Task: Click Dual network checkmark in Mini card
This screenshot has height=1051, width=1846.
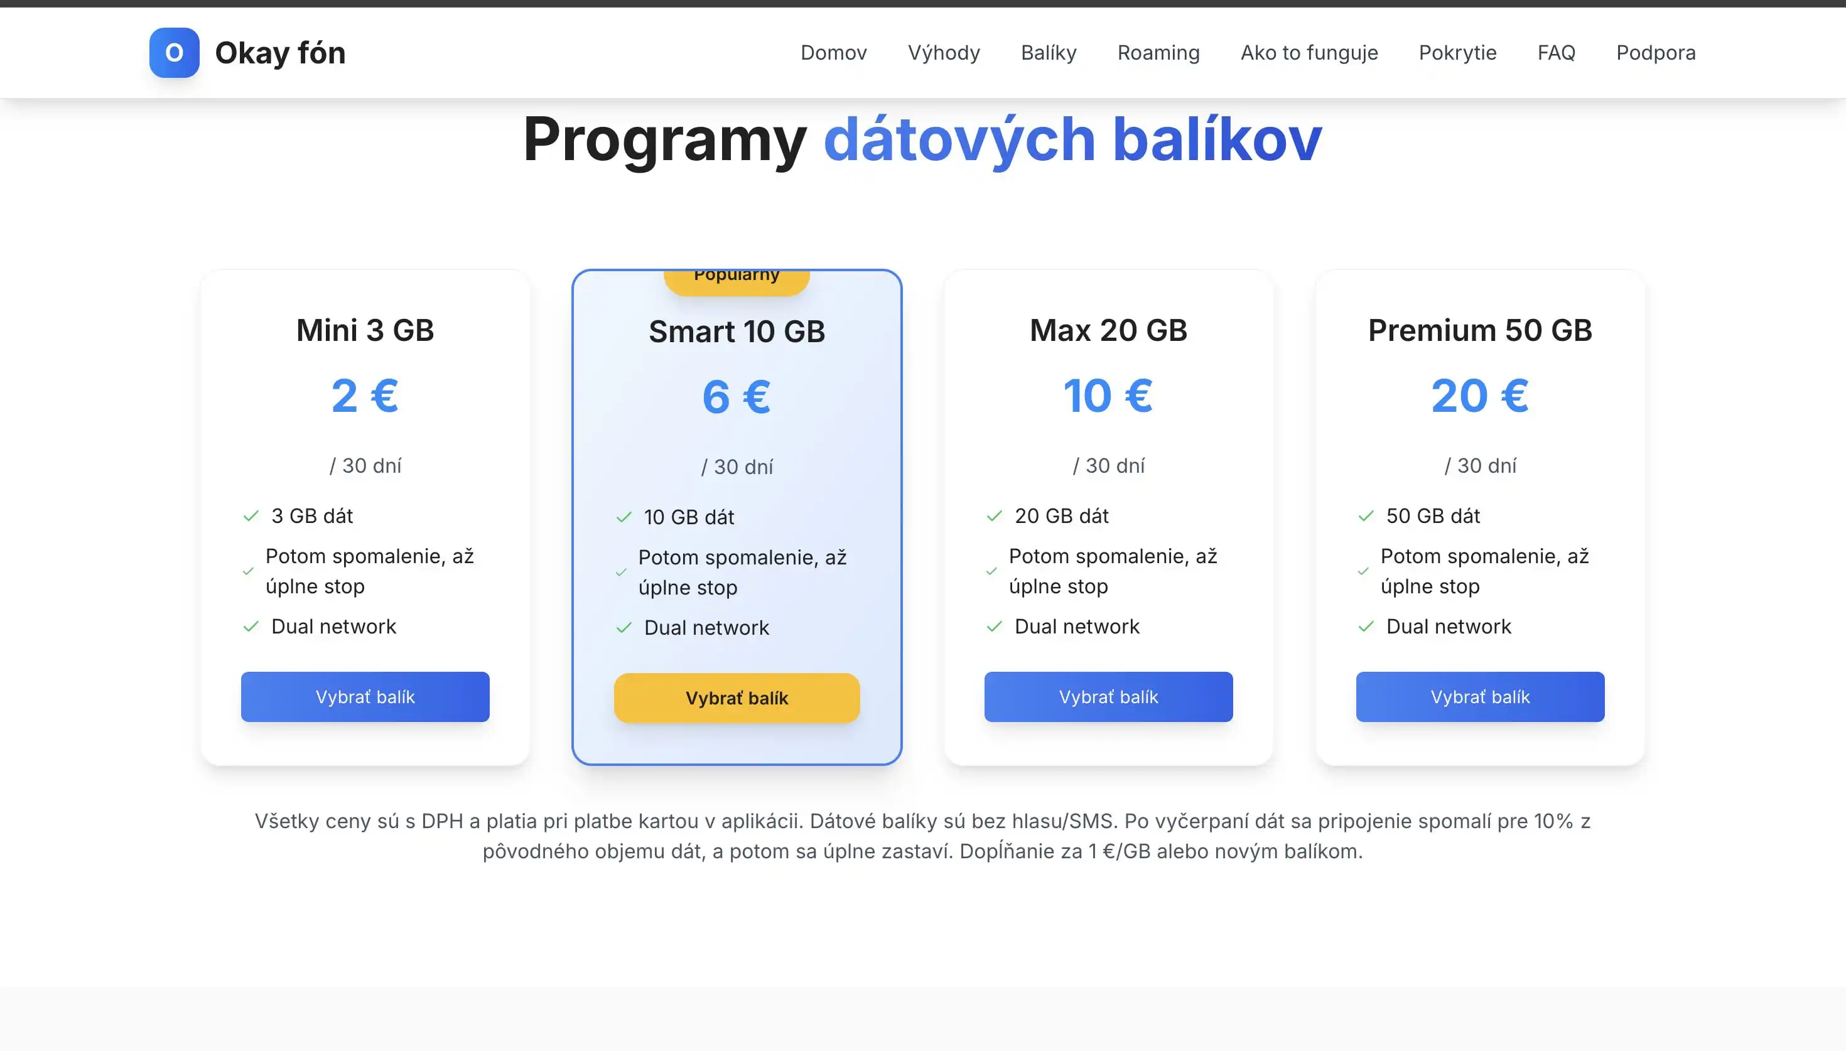Action: pyautogui.click(x=251, y=627)
